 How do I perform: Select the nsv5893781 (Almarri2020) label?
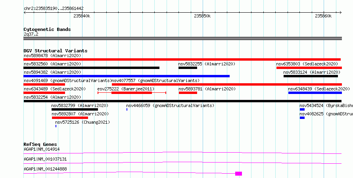207,89
